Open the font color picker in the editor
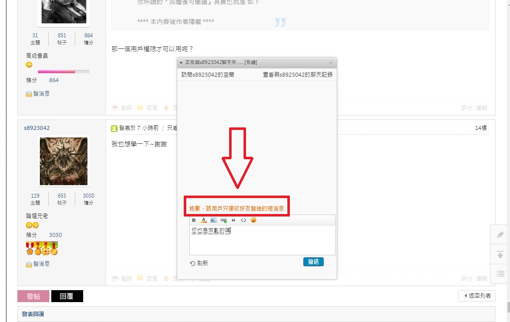 tap(203, 220)
